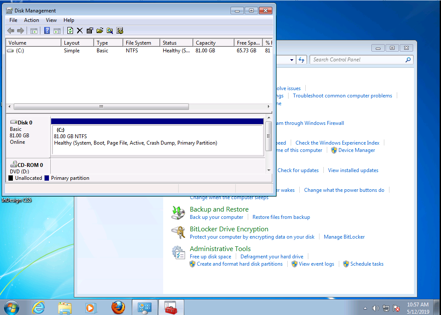441x315 pixels.
Task: Open the Defragment your hard drive link
Action: tap(272, 257)
